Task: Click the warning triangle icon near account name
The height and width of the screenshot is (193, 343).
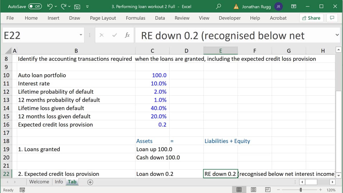Action: [237, 6]
